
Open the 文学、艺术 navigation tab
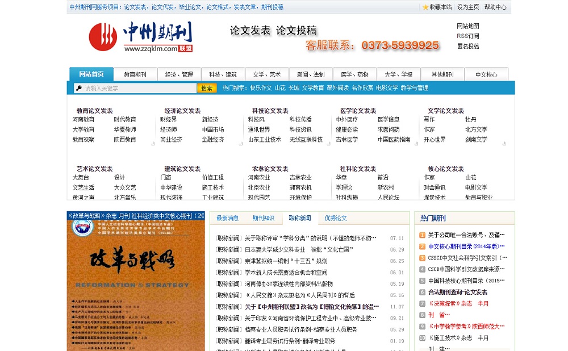click(266, 74)
